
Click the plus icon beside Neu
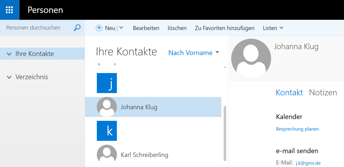[x=99, y=28]
